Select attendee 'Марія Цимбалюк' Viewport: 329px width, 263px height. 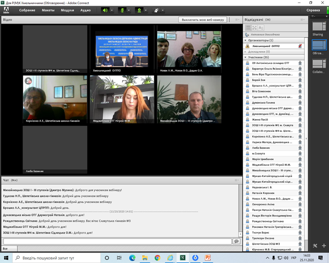(274, 159)
